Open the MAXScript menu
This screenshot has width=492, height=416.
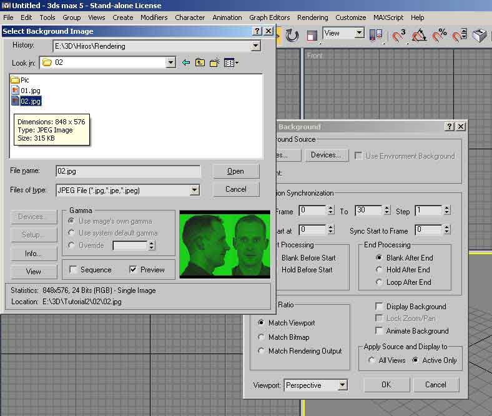click(x=388, y=17)
